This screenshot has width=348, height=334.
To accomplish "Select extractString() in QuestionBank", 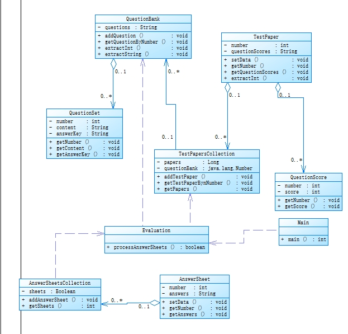I will 143,54.
